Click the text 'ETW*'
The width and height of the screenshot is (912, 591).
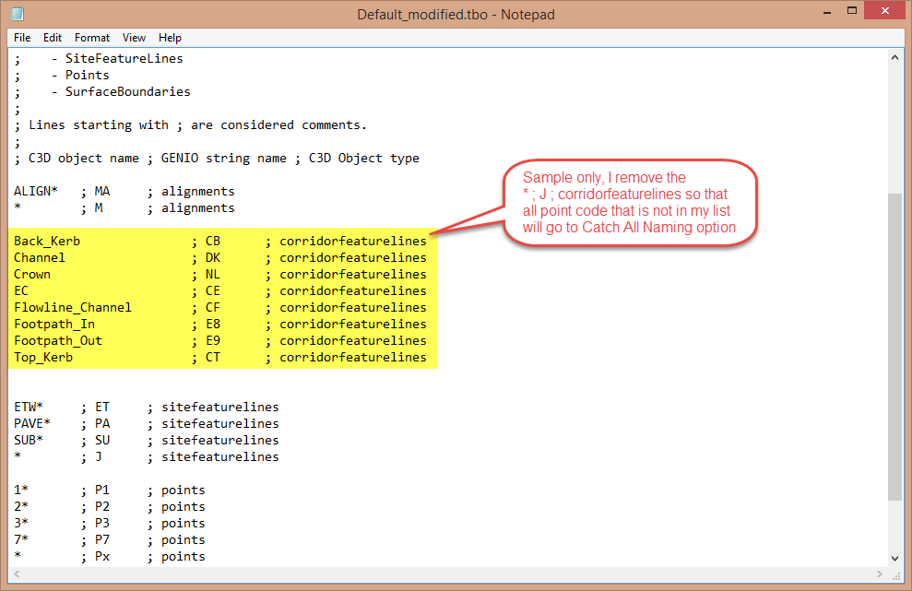[x=29, y=408]
